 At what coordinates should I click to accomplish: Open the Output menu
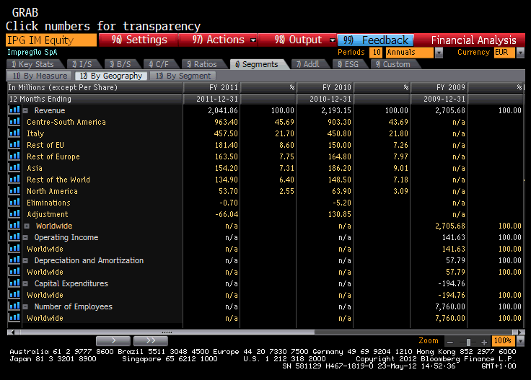tap(298, 40)
